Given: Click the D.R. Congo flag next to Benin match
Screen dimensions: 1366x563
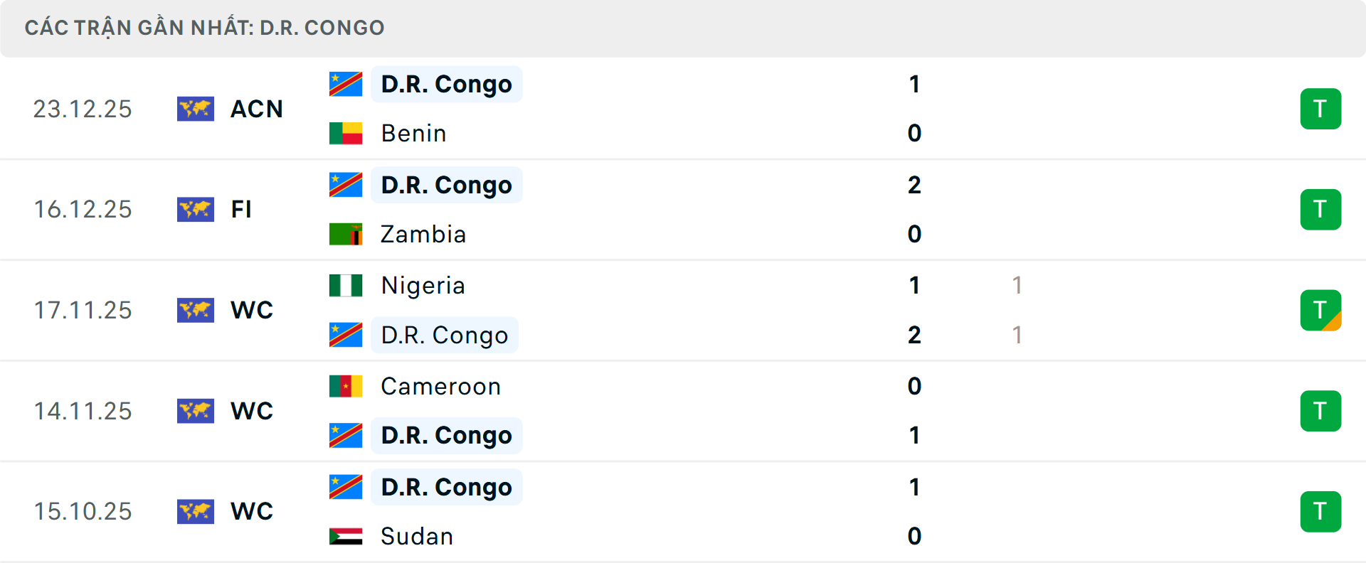Looking at the screenshot, I should point(346,83).
